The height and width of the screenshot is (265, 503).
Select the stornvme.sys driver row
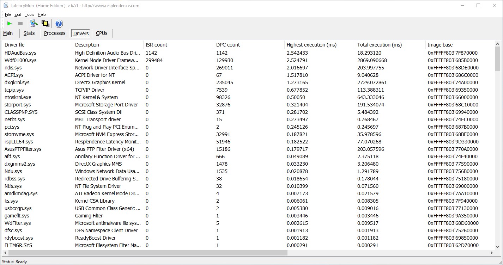click(x=248, y=134)
